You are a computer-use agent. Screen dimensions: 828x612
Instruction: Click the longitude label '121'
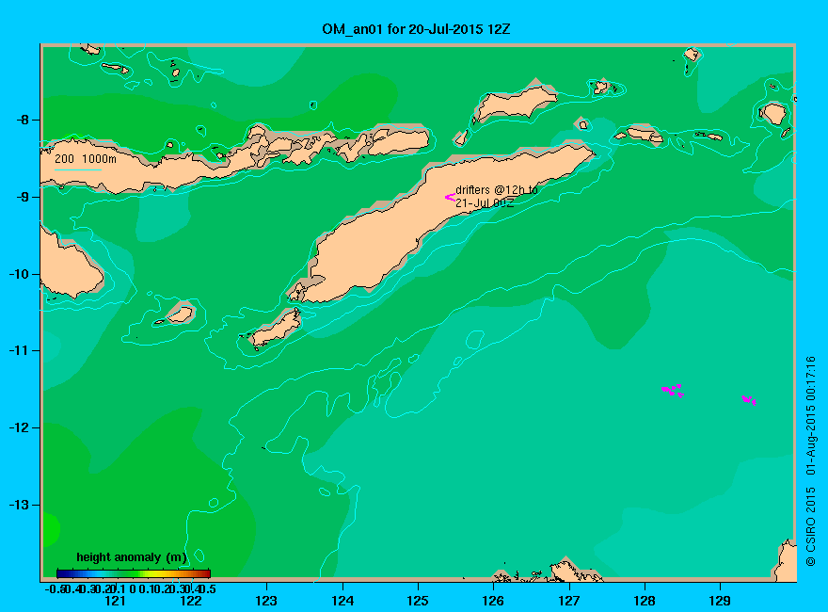pos(115,601)
